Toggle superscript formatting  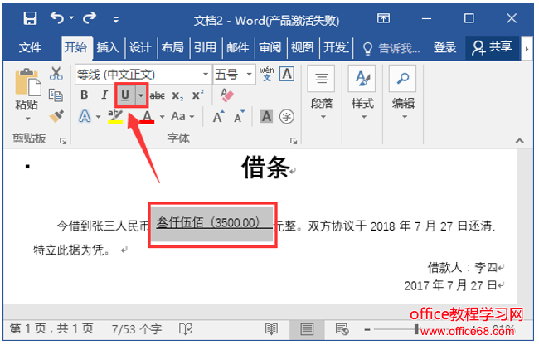coord(197,95)
